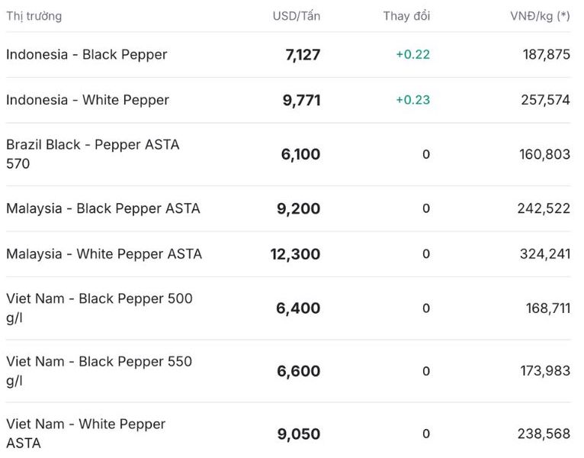Screen dimensions: 584x458
Task: Click the "Thay đổi" column header
Action: pos(406,16)
